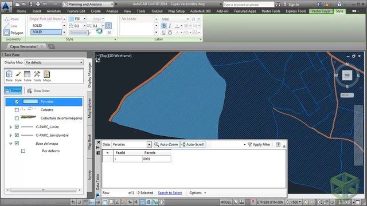
Task: Select Line geometry type
Action: [x=11, y=26]
